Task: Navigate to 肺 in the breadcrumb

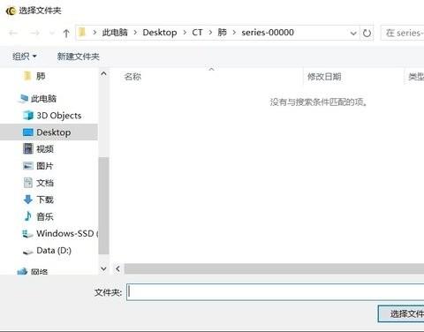Action: click(222, 32)
